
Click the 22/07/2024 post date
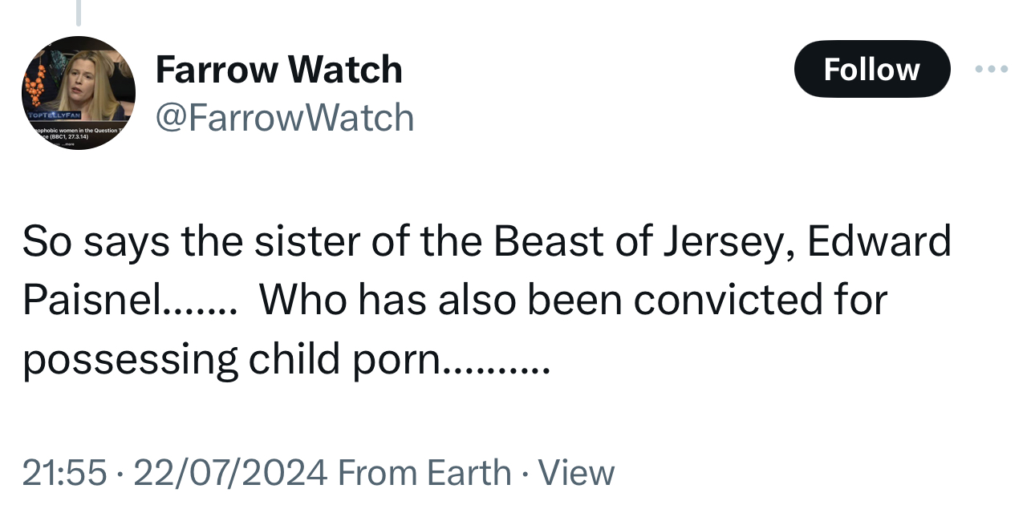click(231, 472)
